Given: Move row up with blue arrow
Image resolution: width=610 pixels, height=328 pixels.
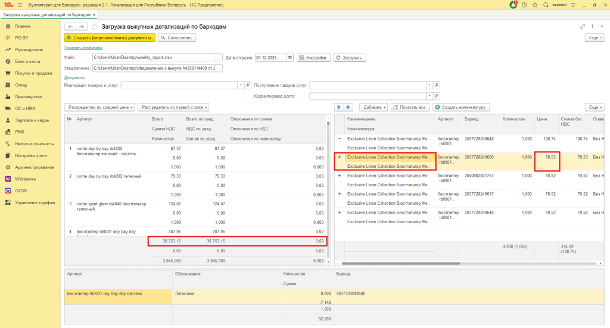Looking at the screenshot, I should point(339,107).
